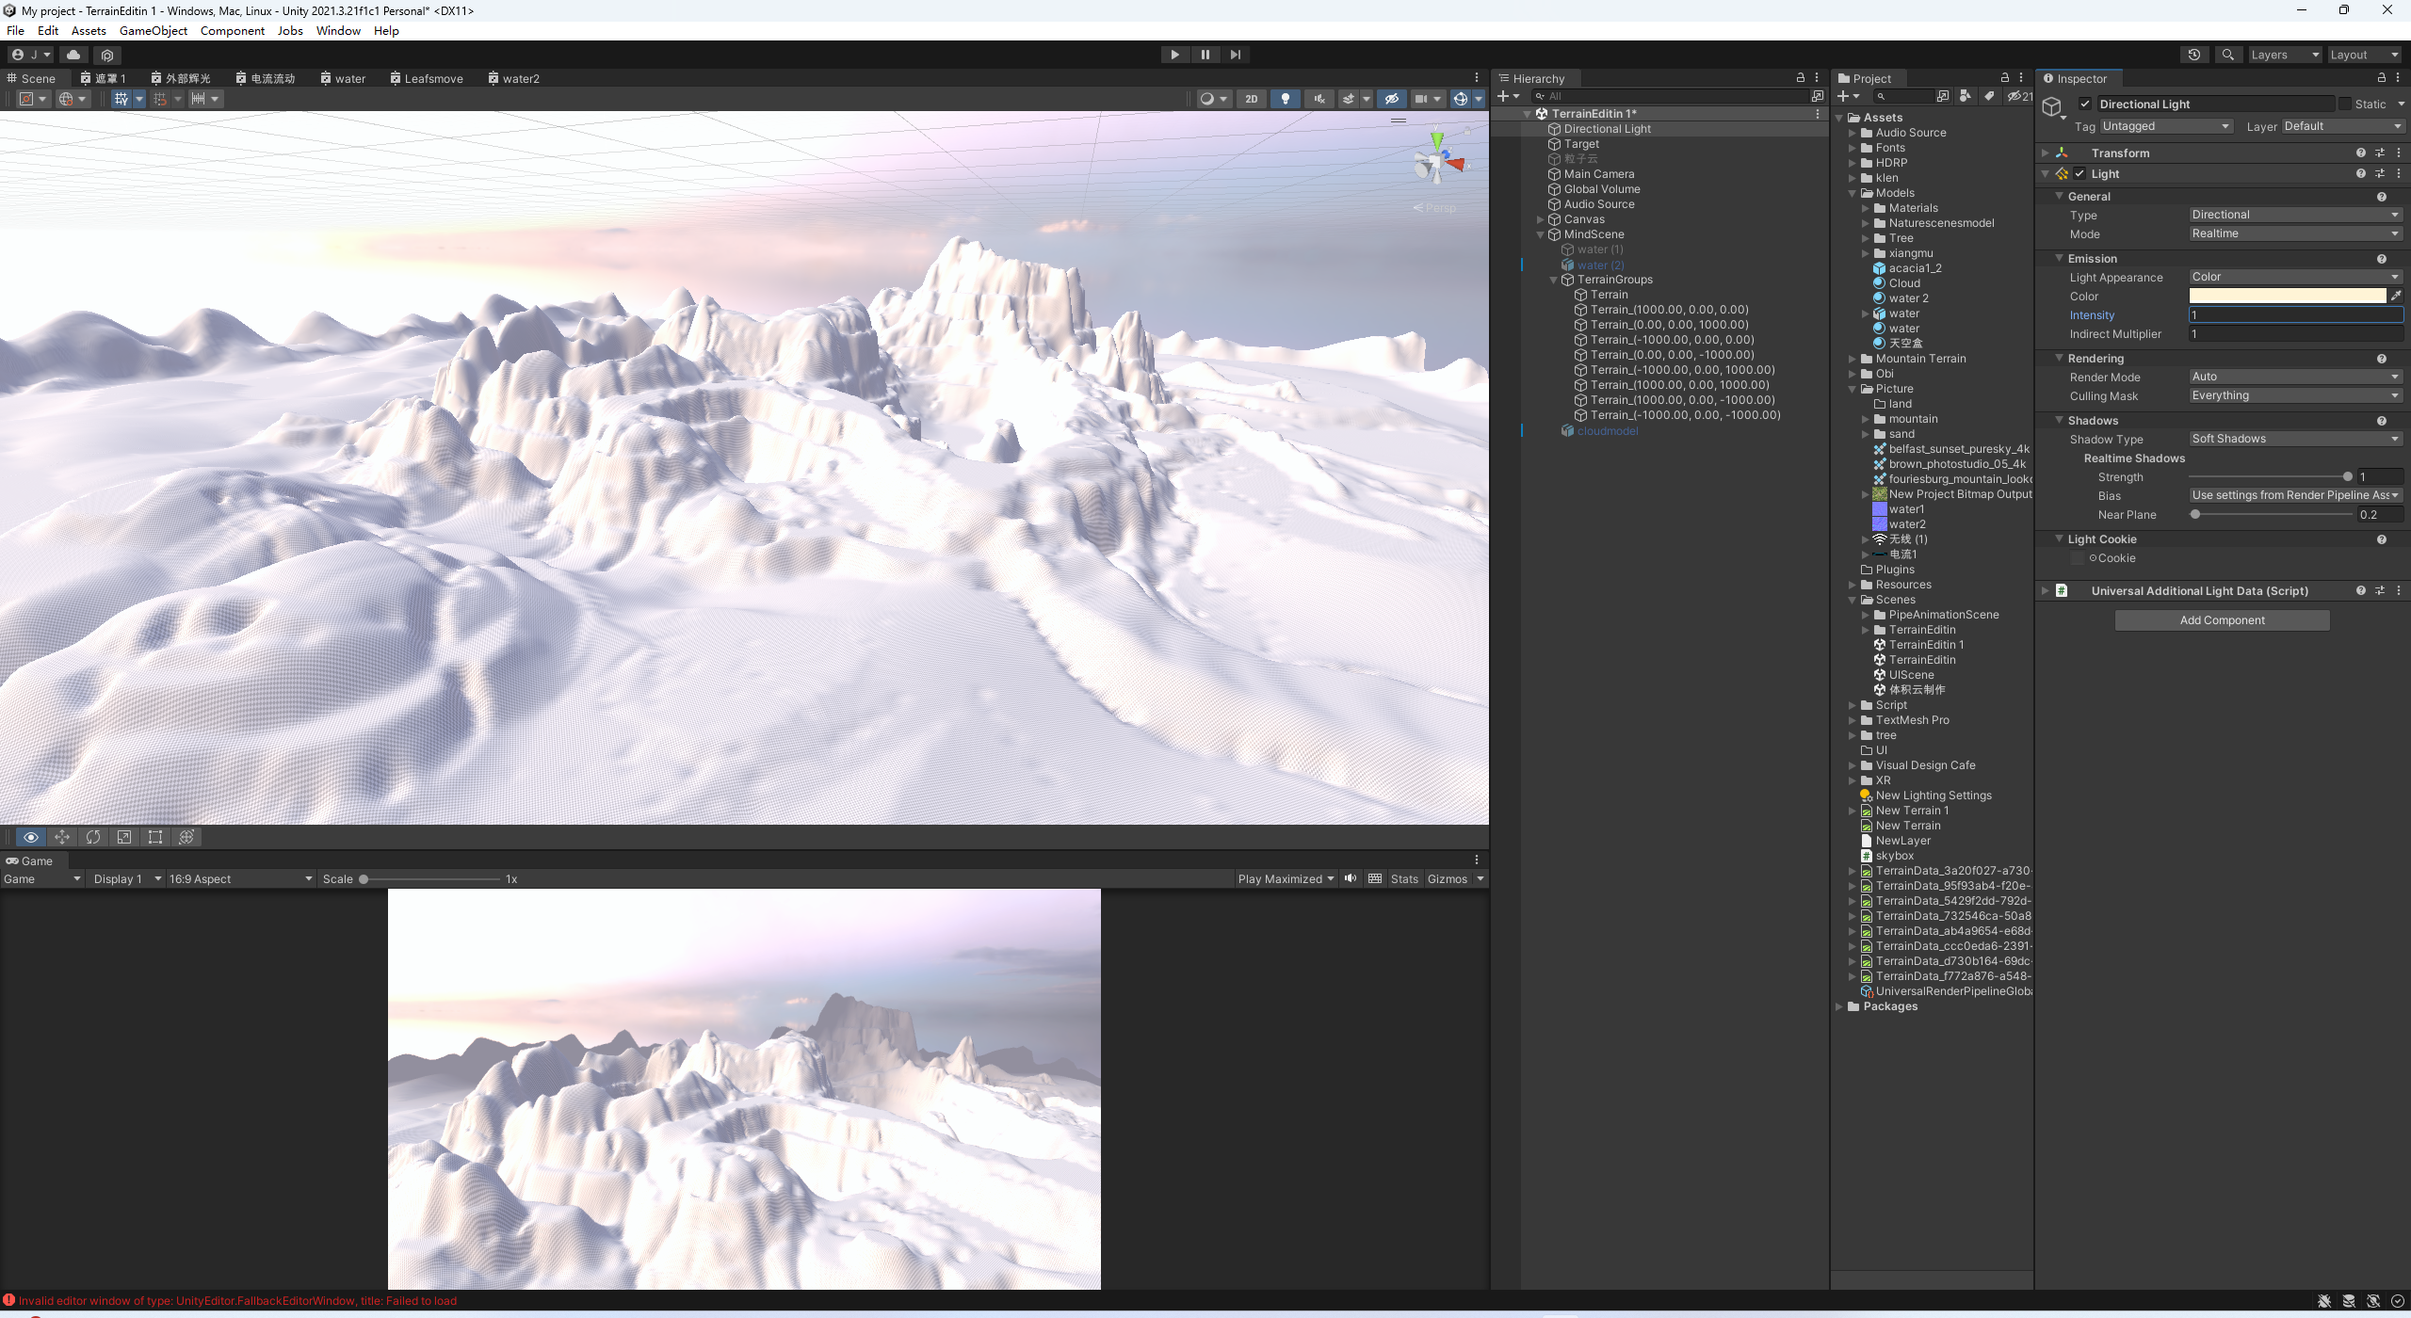Click the Play button

pyautogui.click(x=1174, y=55)
